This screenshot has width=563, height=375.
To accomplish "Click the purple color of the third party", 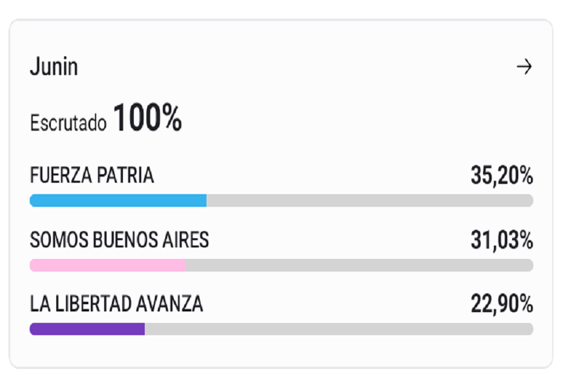I will tap(87, 329).
